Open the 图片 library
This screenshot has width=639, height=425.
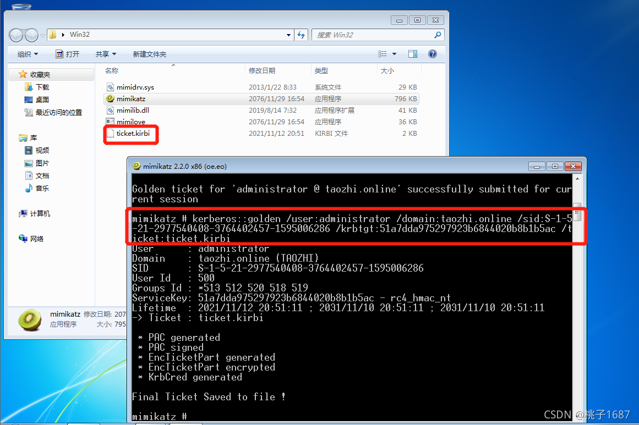pos(42,163)
